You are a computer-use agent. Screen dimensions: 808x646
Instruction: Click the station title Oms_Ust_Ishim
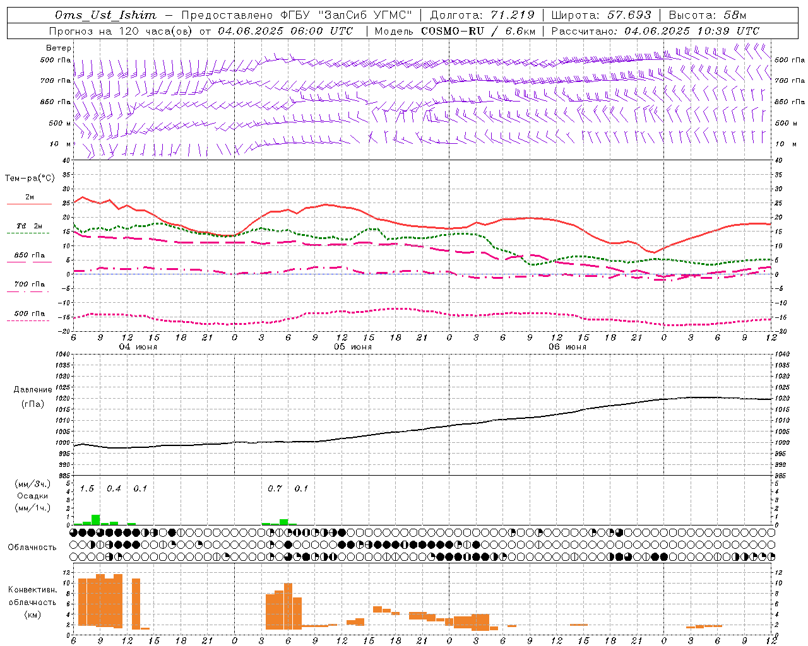[x=105, y=15]
